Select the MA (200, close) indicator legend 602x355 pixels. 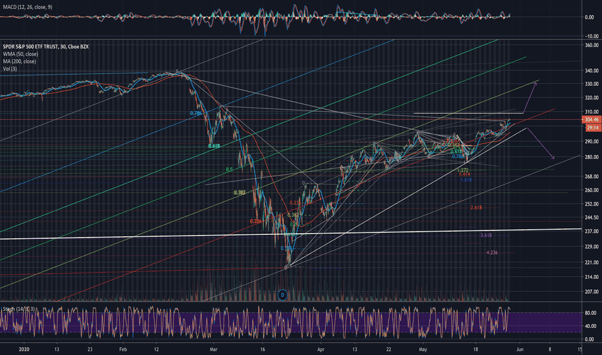(19, 61)
